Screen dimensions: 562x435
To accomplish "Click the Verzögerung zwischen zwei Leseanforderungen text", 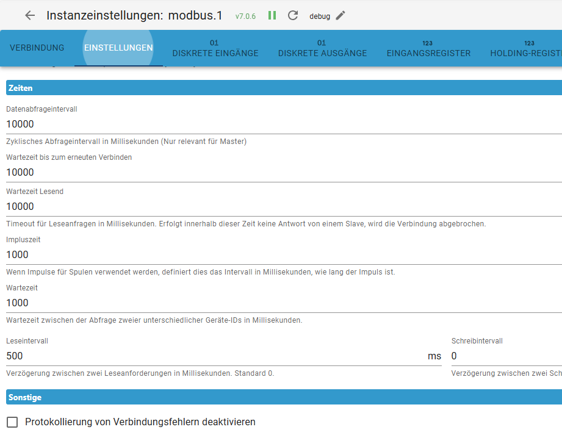I will coord(140,373).
